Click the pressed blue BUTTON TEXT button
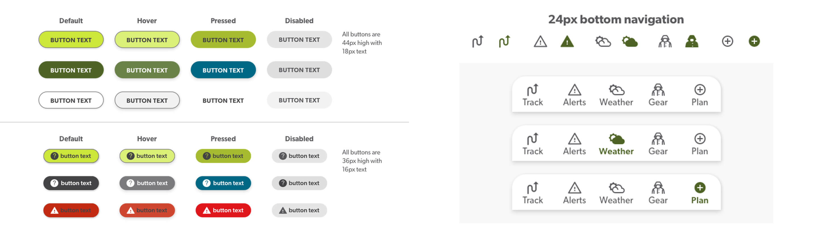Image resolution: width=818 pixels, height=230 pixels. pyautogui.click(x=223, y=70)
